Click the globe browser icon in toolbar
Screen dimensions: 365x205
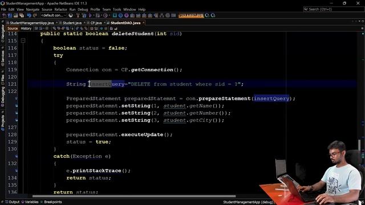pos(71,15)
